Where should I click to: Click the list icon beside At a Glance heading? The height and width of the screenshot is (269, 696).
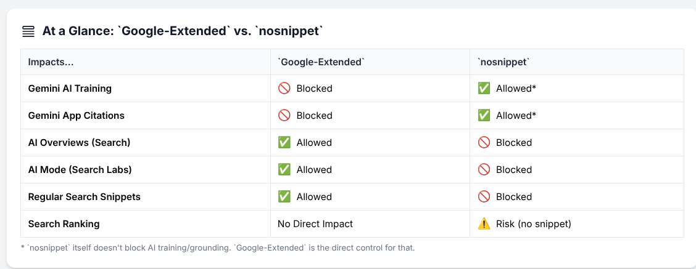(28, 31)
